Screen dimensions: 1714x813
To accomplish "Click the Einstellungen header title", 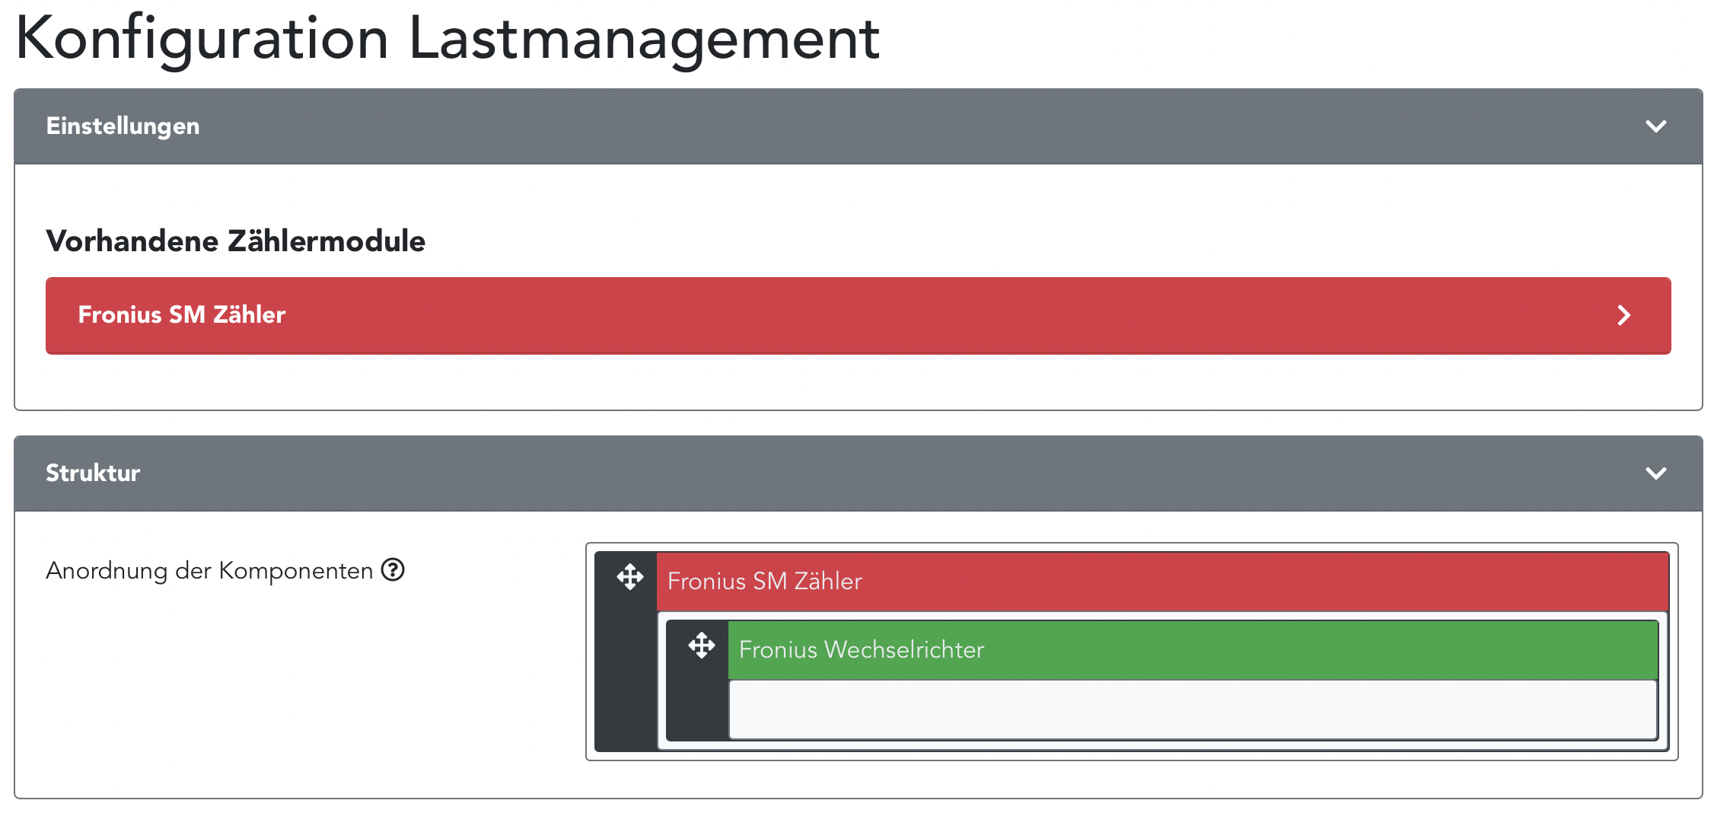I will click(123, 126).
